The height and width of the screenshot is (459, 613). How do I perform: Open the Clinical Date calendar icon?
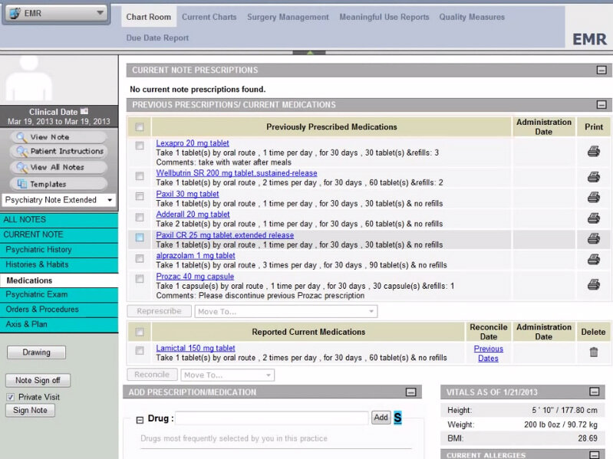[84, 112]
